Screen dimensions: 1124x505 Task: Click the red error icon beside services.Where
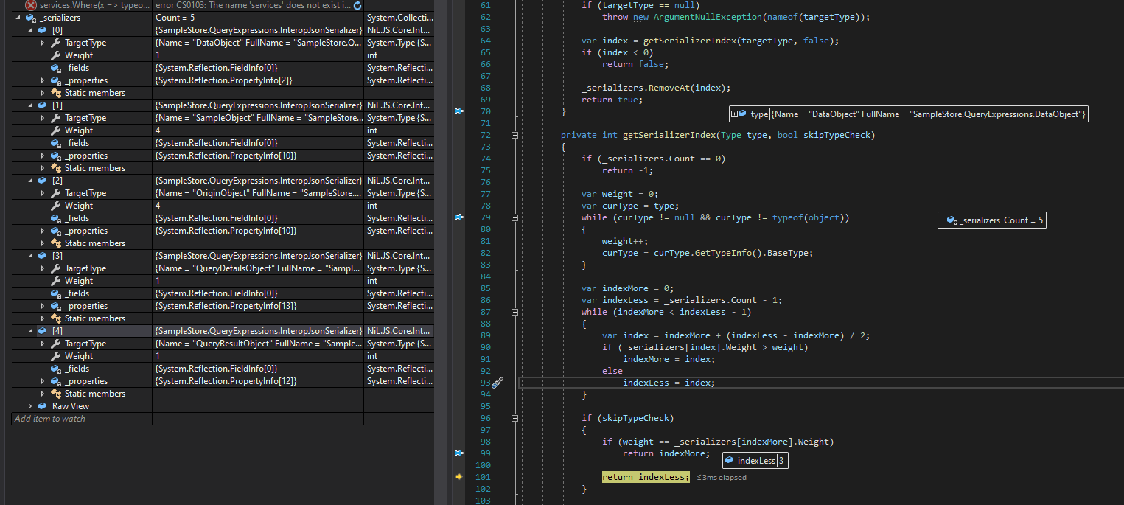(x=31, y=5)
